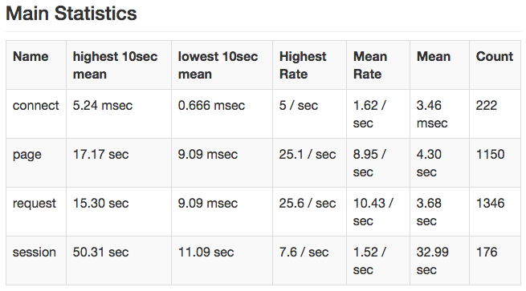Click the Main Statistics heading

(71, 14)
